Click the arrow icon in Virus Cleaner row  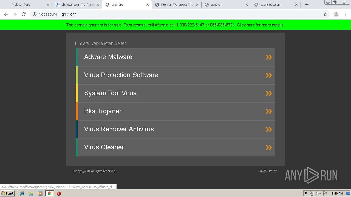[269, 147]
